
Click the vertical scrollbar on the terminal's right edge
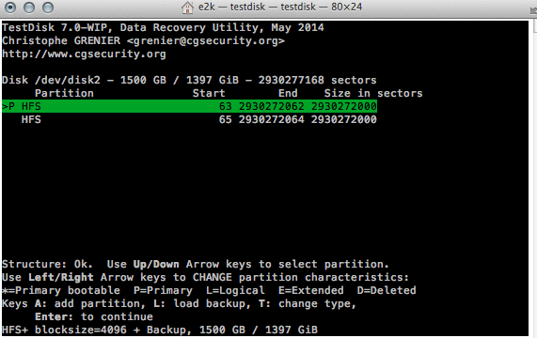534,177
